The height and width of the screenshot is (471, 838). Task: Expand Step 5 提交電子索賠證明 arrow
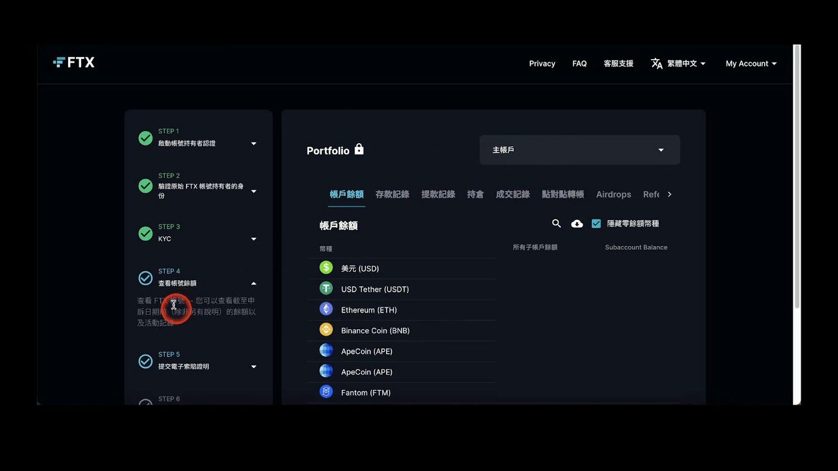pos(254,367)
